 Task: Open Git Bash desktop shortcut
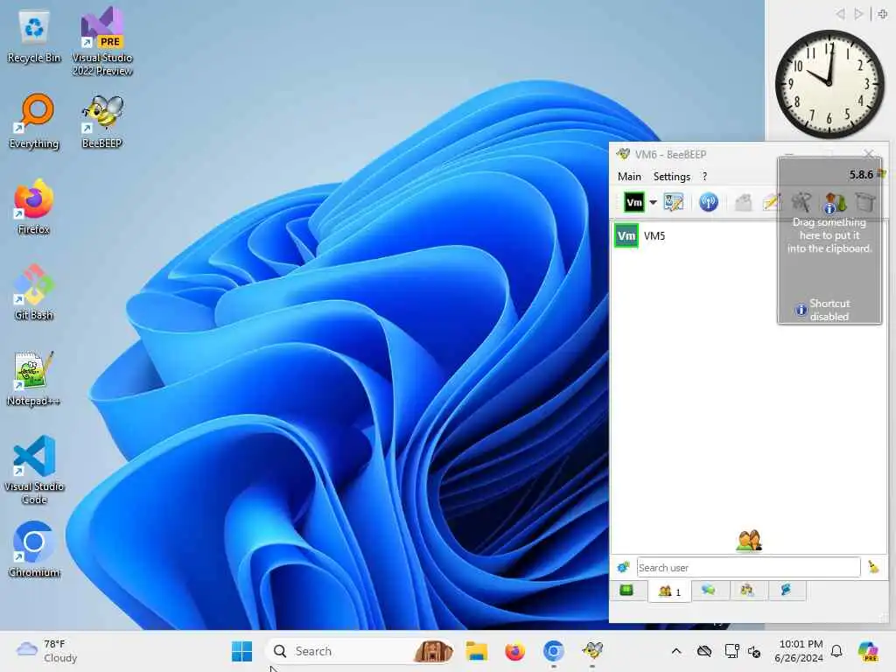pyautogui.click(x=34, y=292)
